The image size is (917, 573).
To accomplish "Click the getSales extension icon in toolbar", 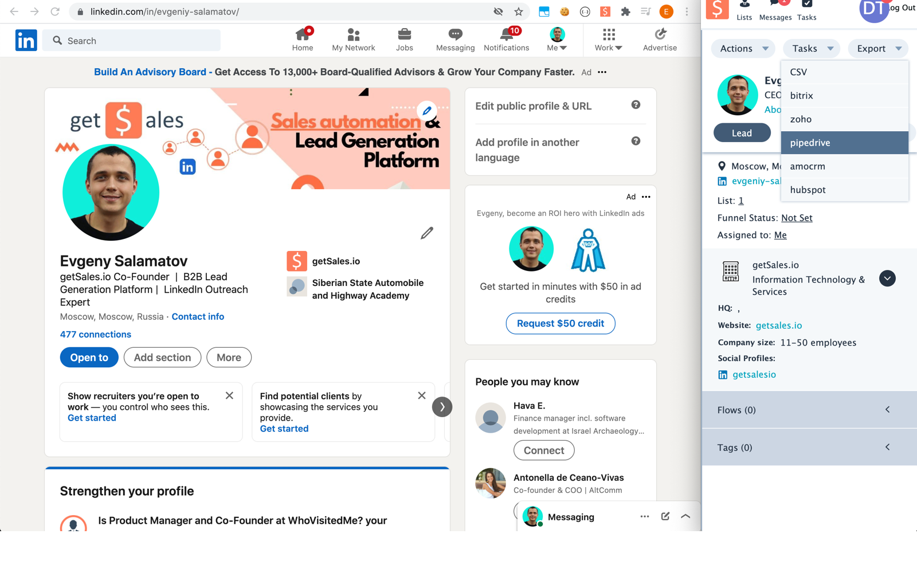I will click(605, 11).
